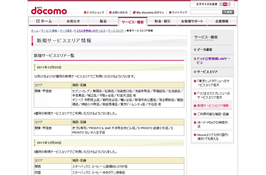Click the red arrow beside つくばエクスプレス link

coord(195,94)
